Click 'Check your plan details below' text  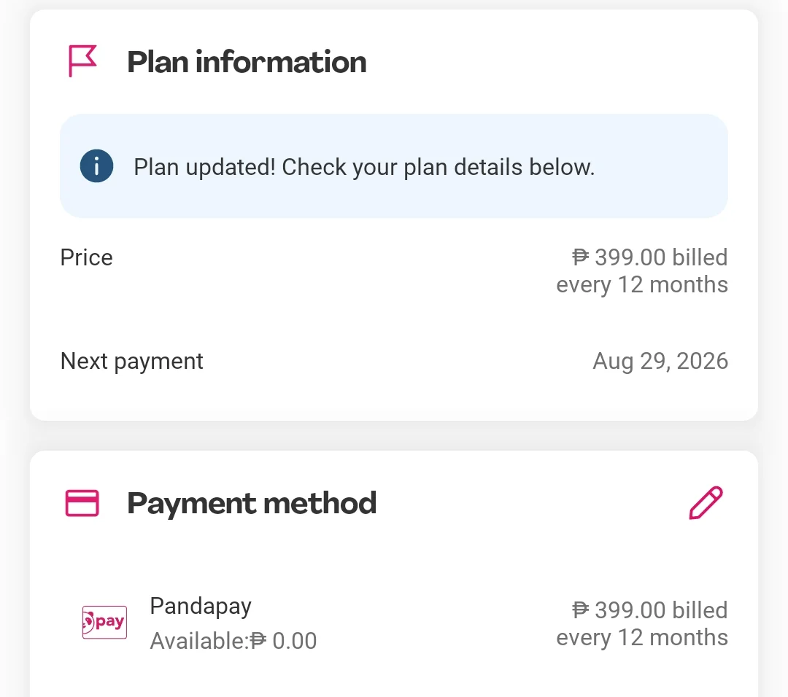[439, 168]
